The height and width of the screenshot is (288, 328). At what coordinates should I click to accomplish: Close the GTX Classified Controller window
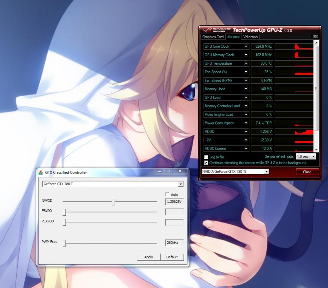(180, 171)
